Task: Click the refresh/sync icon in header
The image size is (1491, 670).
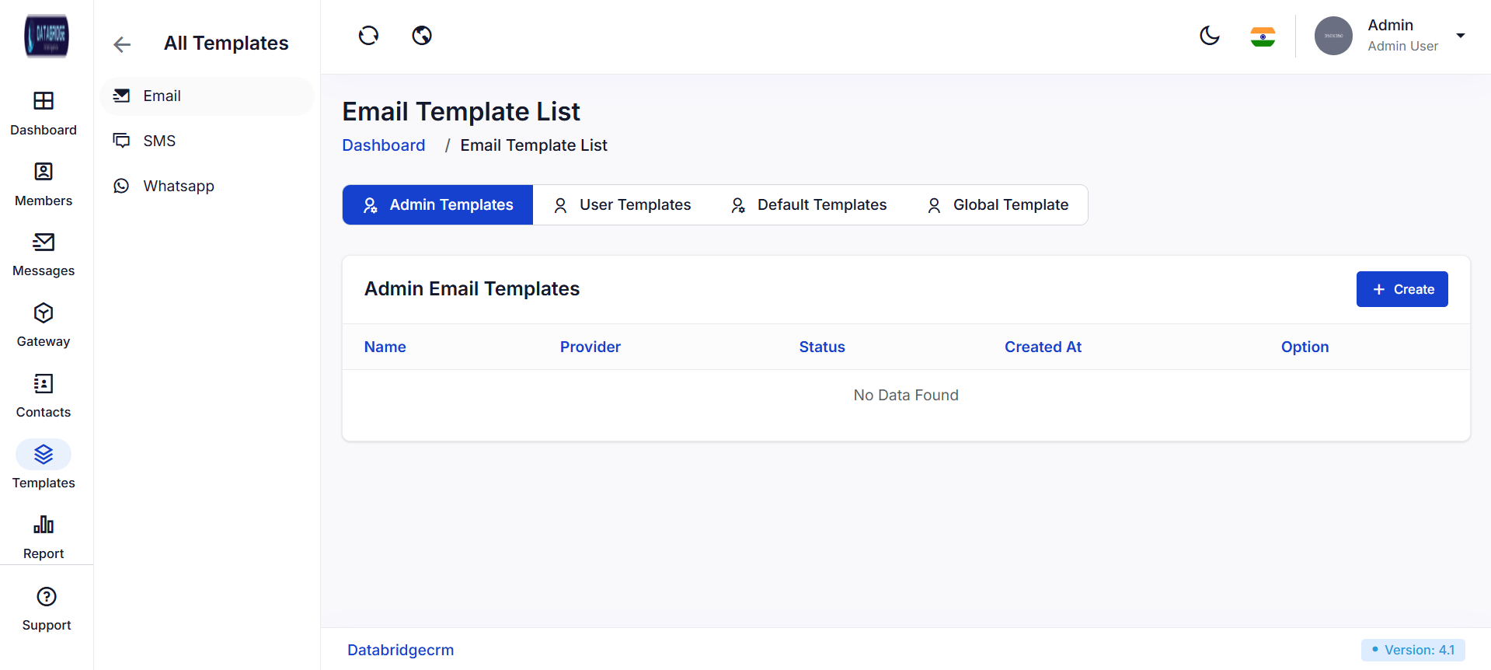Action: pyautogui.click(x=368, y=36)
